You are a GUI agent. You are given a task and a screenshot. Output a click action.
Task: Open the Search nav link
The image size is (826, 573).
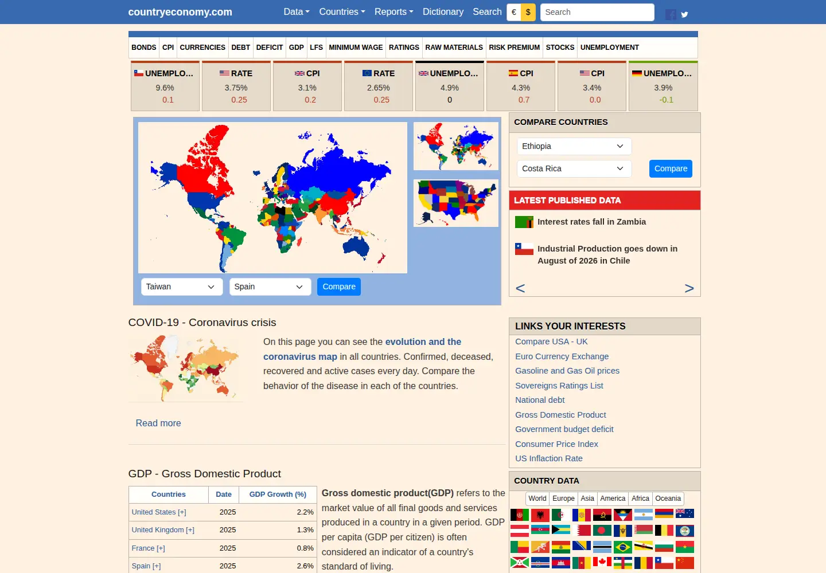click(487, 12)
